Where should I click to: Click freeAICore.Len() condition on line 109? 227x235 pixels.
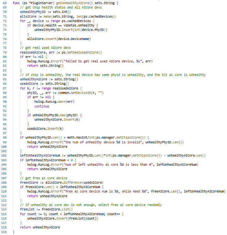[40, 187]
